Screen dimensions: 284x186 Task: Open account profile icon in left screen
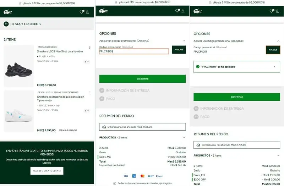point(87,12)
